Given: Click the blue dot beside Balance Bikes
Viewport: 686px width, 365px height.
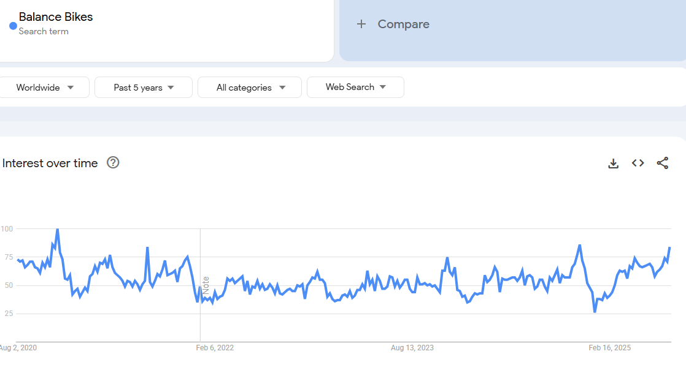Looking at the screenshot, I should [13, 26].
